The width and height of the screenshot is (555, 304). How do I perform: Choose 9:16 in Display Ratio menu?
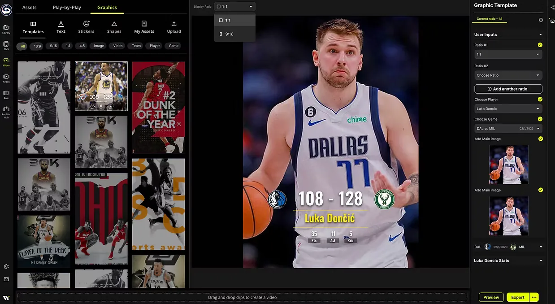tap(234, 34)
